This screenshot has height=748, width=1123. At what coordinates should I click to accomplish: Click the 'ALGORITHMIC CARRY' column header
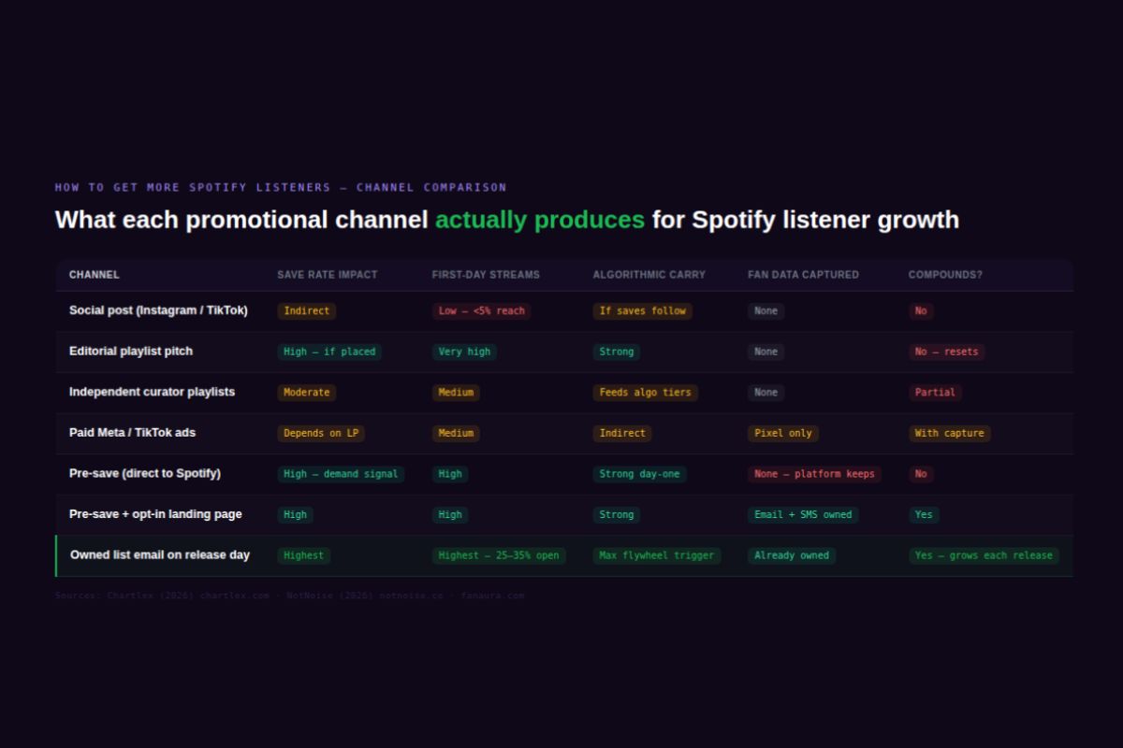649,275
